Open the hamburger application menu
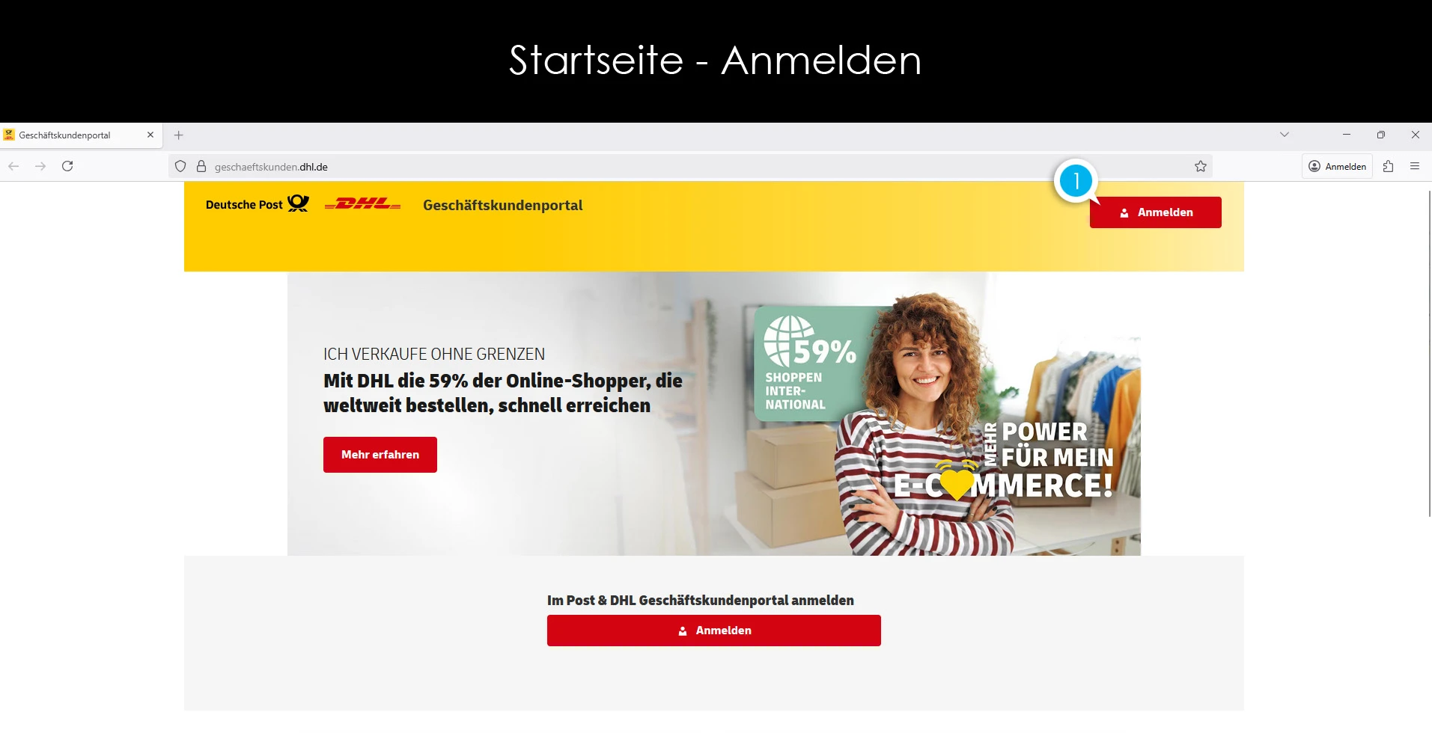The image size is (1432, 733). click(1415, 166)
